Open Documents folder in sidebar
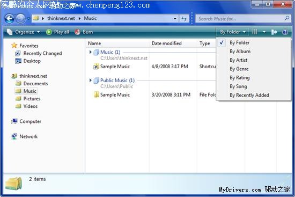The height and width of the screenshot is (197, 295). pyautogui.click(x=32, y=84)
